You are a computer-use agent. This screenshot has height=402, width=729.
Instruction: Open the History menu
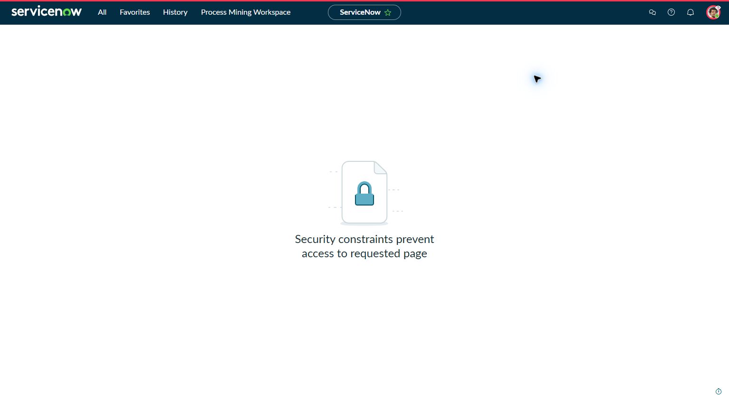tap(175, 12)
